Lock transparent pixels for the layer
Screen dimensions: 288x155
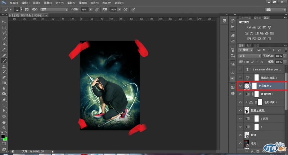pos(248,62)
